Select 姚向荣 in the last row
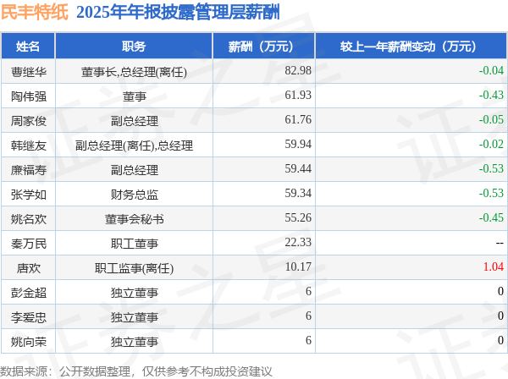The image size is (508, 379). (x=29, y=342)
